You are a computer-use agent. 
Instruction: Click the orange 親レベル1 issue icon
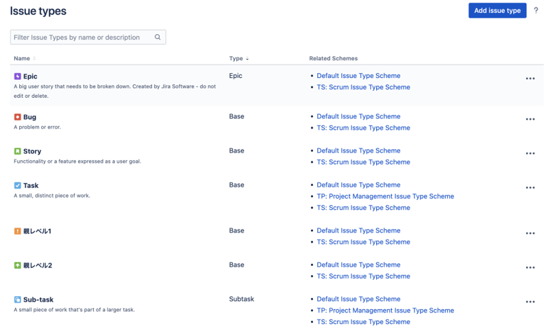point(18,231)
